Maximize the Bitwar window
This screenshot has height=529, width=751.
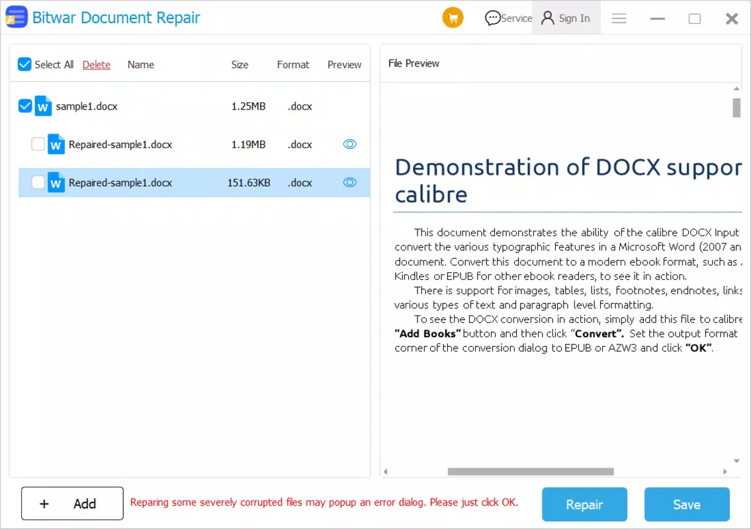[x=695, y=19]
